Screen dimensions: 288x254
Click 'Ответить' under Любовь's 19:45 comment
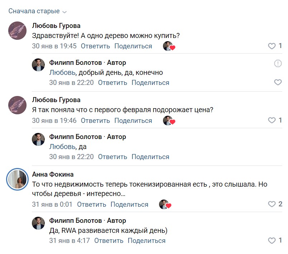click(x=95, y=46)
